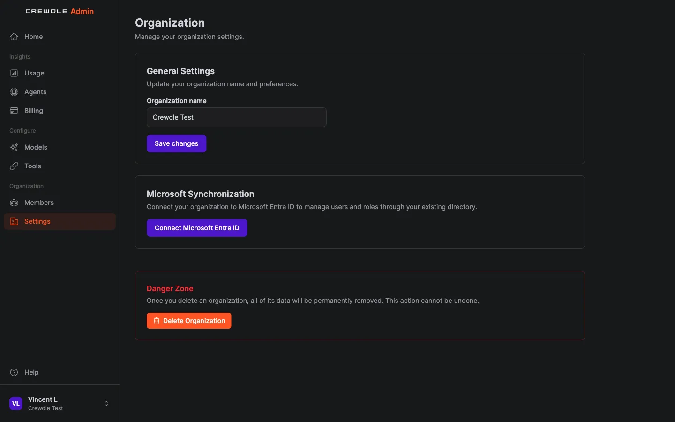Expand the Vincent L account switcher chevron
The image size is (675, 422).
[106, 403]
